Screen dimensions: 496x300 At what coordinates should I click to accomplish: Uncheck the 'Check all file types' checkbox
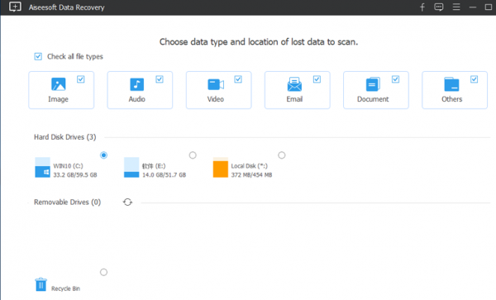pyautogui.click(x=38, y=56)
